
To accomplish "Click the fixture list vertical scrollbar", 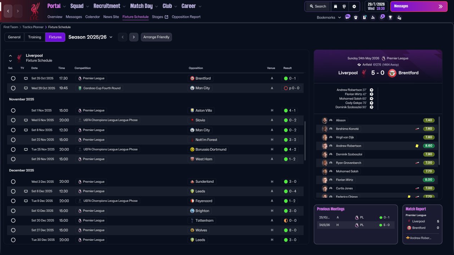I will coord(305,141).
